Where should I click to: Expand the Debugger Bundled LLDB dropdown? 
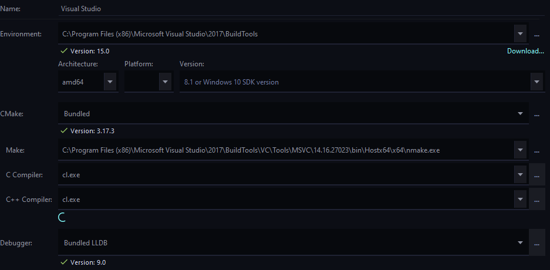pos(520,242)
